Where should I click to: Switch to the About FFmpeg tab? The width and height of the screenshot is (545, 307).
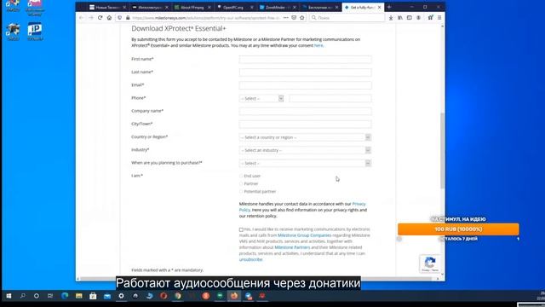192,7
